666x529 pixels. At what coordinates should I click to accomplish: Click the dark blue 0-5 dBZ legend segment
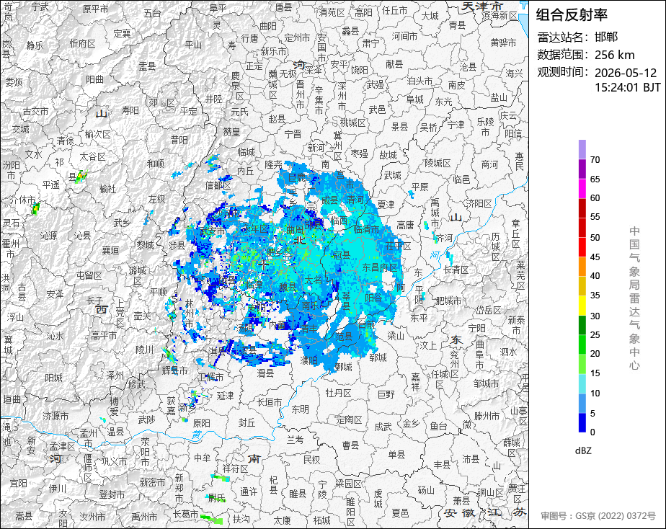pyautogui.click(x=582, y=422)
